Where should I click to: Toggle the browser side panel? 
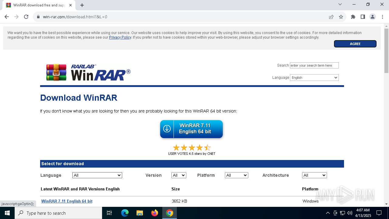coord(363,17)
